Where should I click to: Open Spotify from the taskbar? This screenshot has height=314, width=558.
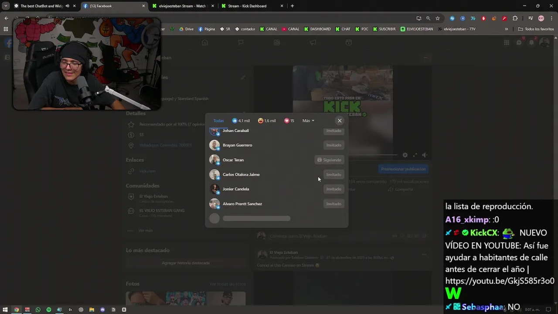point(49,310)
